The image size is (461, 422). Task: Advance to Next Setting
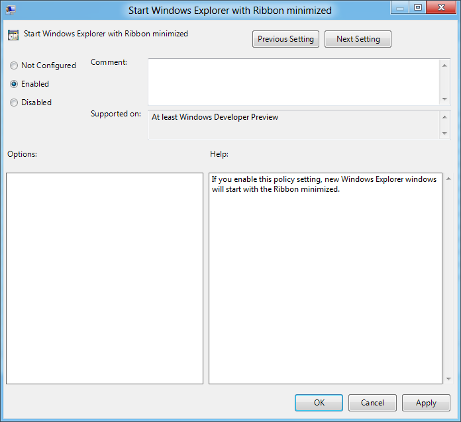[x=358, y=39]
